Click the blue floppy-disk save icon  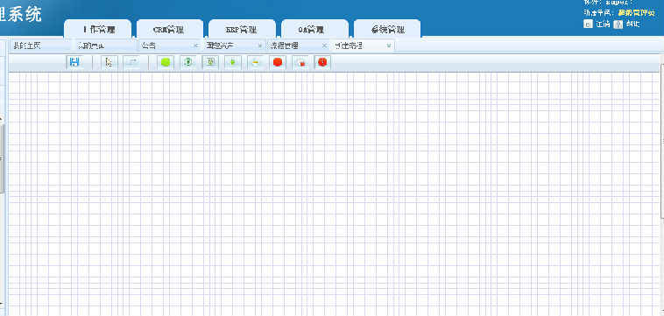[x=74, y=62]
